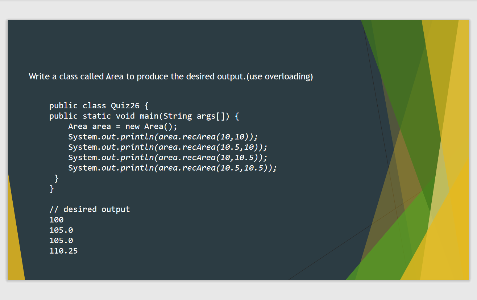Click the first '105.0' output line
The image size is (477, 300).
[61, 230]
